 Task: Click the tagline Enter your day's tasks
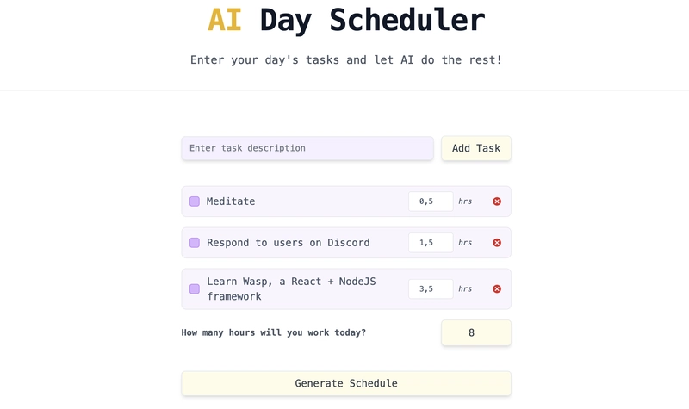pos(346,59)
